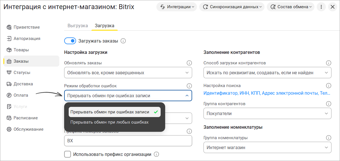The height and width of the screenshot is (161, 340).
Task: Open the Синхронизация данных menu button
Action: coord(232,7)
